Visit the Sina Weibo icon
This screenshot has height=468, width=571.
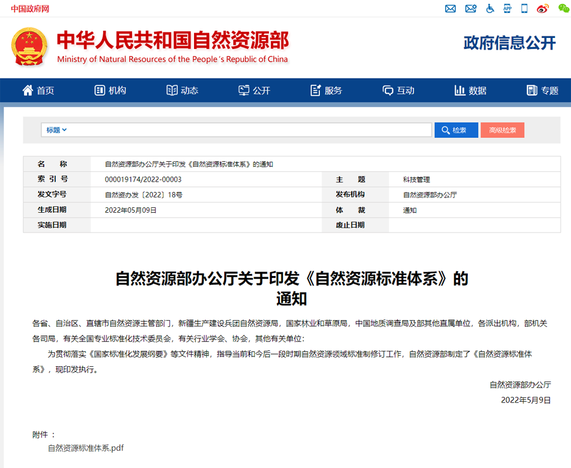(543, 9)
